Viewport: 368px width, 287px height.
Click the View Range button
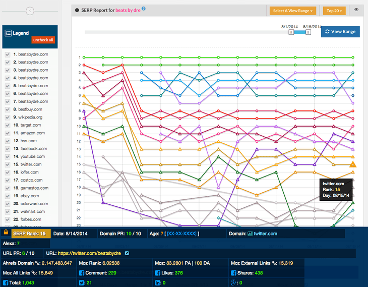(x=340, y=32)
